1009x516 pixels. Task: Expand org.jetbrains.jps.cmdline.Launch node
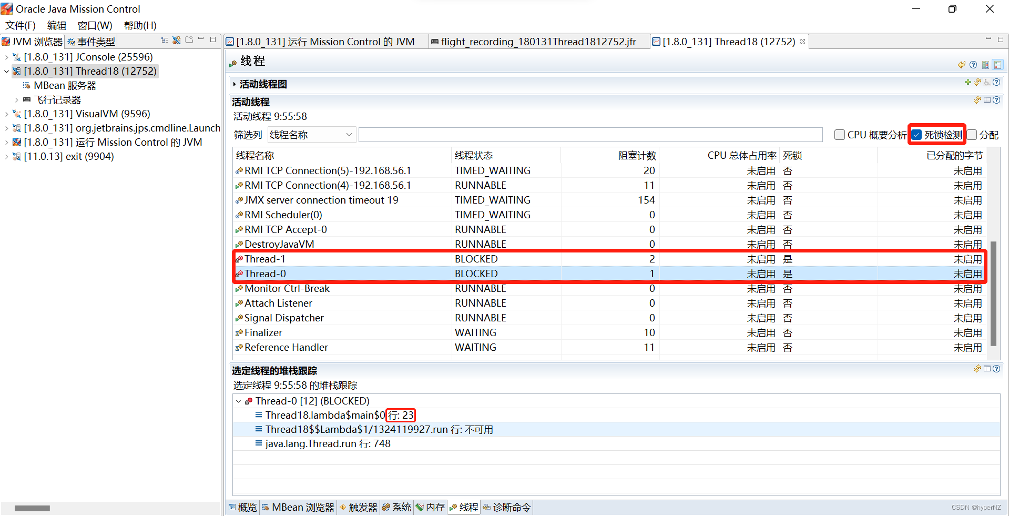coord(6,128)
